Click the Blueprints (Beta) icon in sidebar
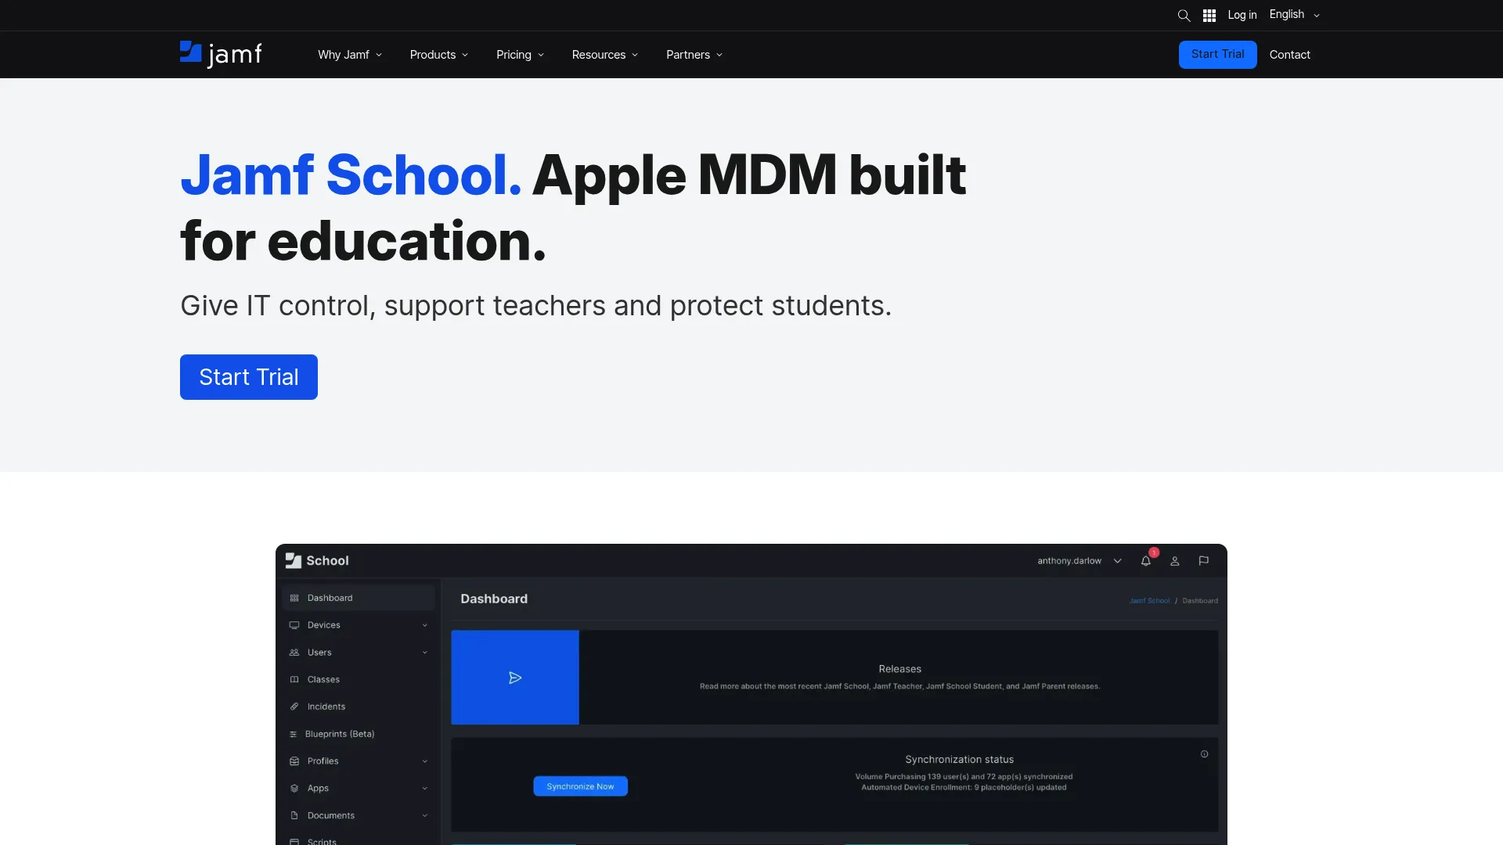The width and height of the screenshot is (1503, 845). 294,735
